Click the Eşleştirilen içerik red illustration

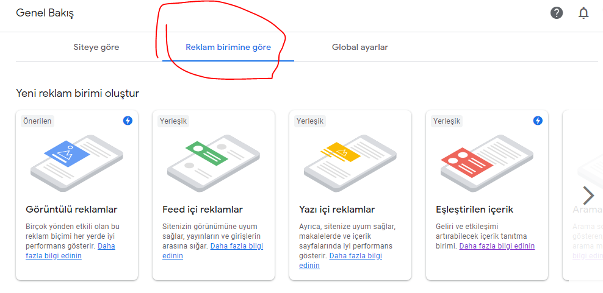pyautogui.click(x=487, y=163)
